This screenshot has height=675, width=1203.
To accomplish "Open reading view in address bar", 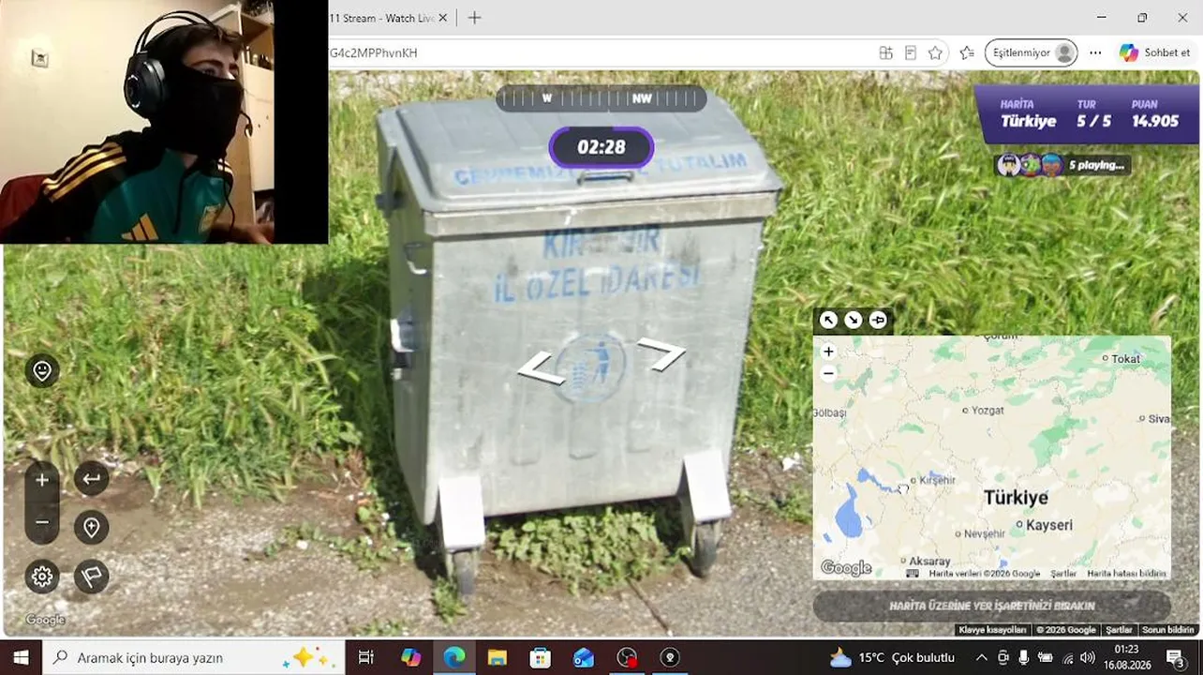I will (x=910, y=53).
